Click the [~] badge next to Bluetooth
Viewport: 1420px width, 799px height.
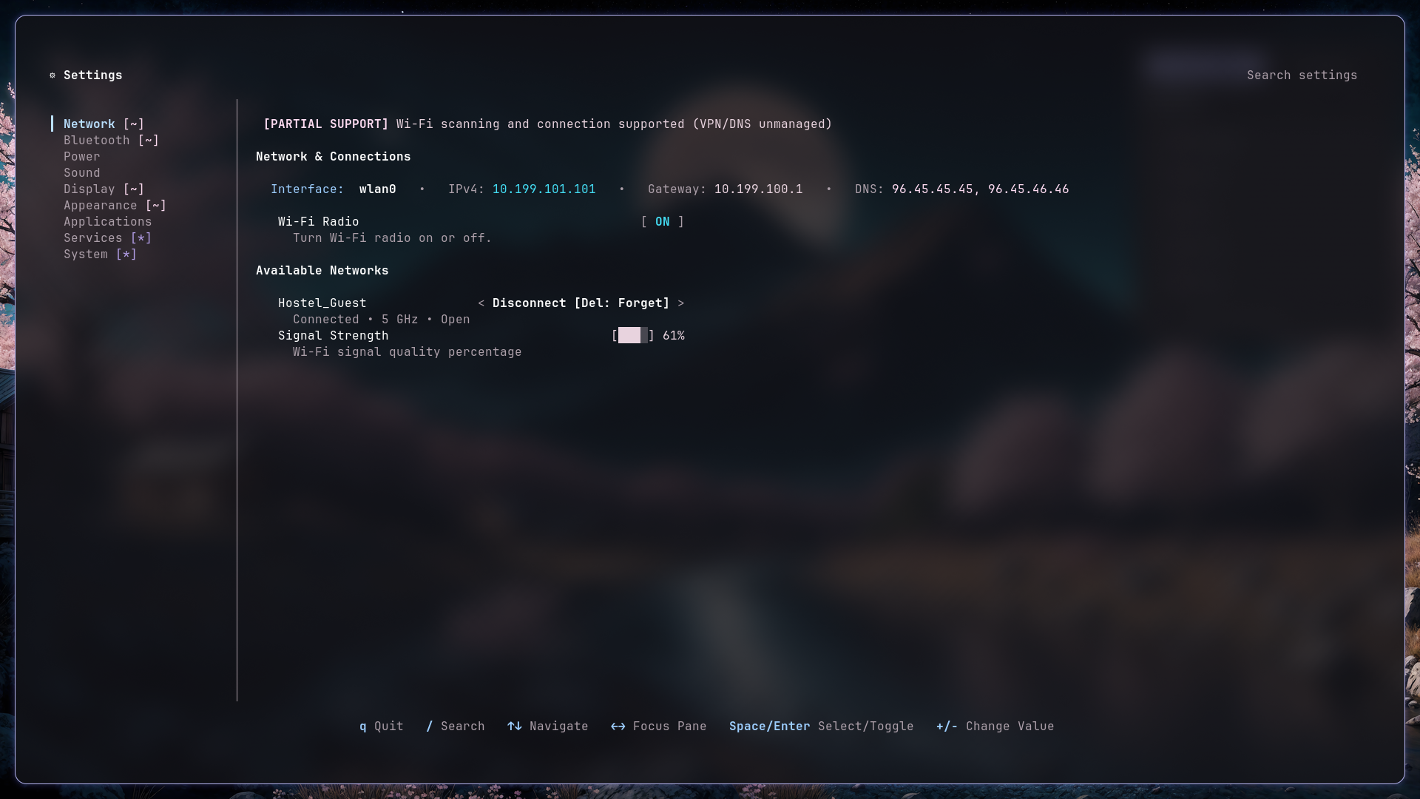pos(148,141)
